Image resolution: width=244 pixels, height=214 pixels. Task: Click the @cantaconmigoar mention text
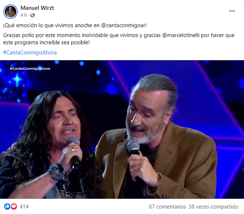(x=123, y=25)
